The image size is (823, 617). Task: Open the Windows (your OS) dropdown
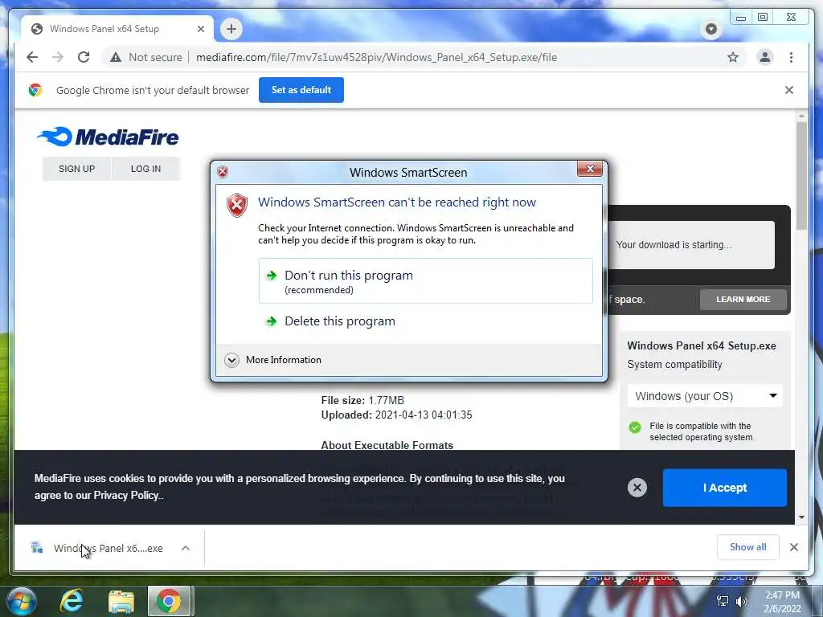704,396
